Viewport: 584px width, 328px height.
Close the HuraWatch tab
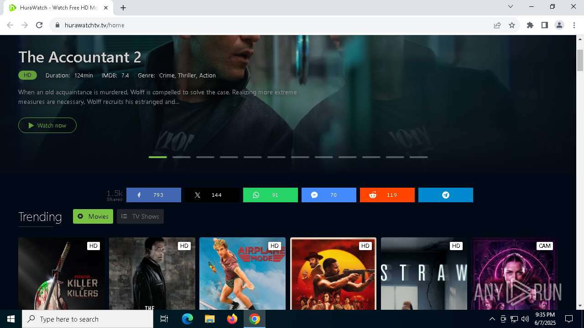click(x=106, y=8)
